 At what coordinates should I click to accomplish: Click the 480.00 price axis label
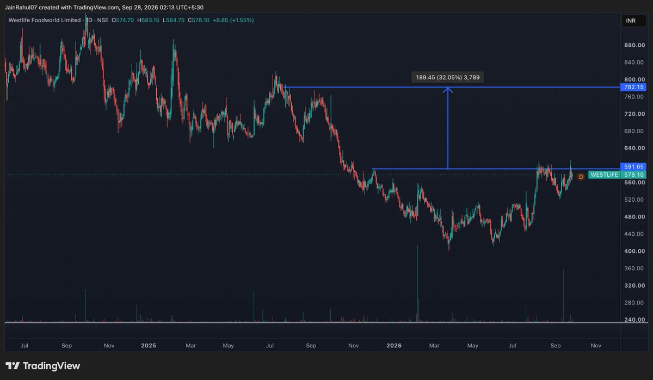pyautogui.click(x=634, y=217)
